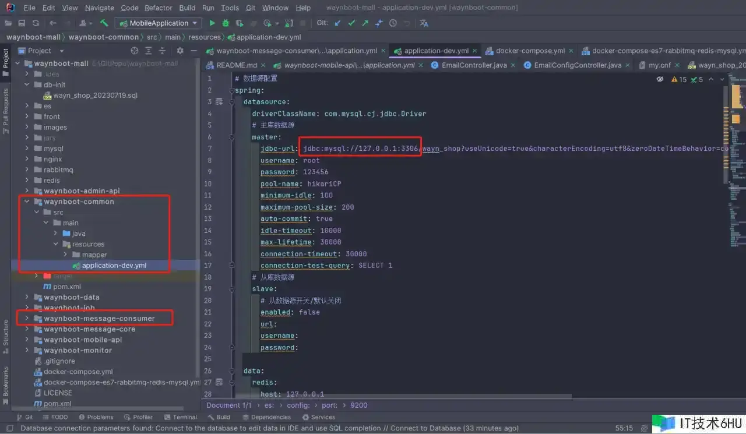The height and width of the screenshot is (434, 746).
Task: Open the Profiler tool window
Action: (x=138, y=417)
